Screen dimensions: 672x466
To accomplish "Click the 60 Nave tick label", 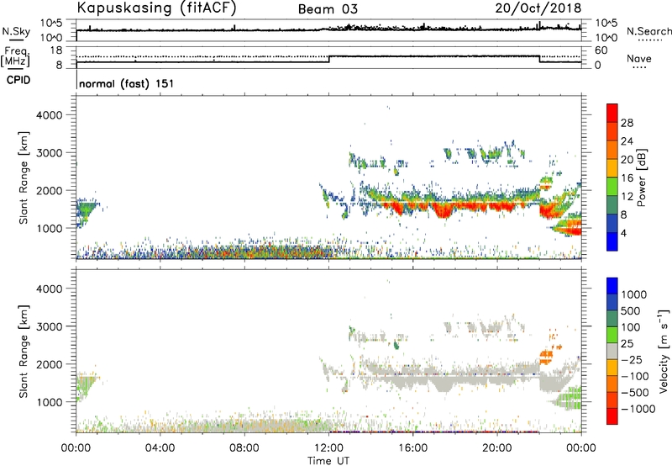I will click(x=601, y=50).
